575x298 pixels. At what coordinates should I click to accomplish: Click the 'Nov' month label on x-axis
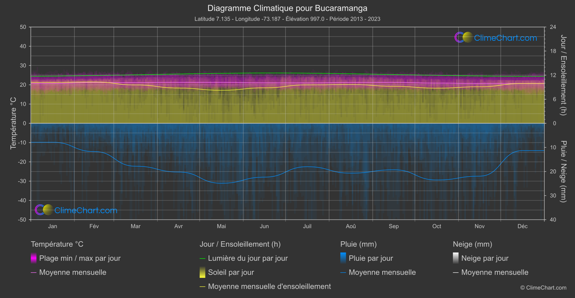pyautogui.click(x=480, y=226)
